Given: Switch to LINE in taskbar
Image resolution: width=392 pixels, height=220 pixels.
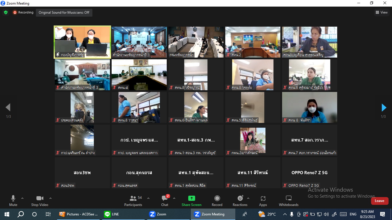Looking at the screenshot, I should 124,214.
